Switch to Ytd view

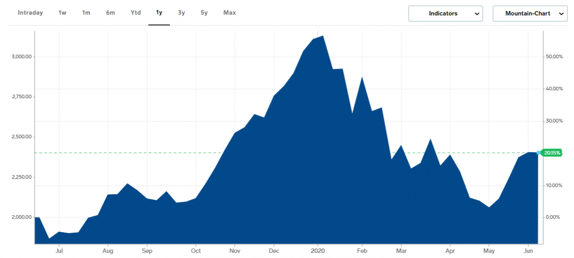(136, 13)
